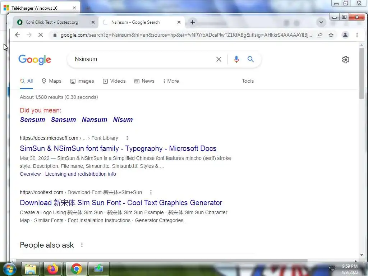Switch to Images results
The height and width of the screenshot is (276, 368).
(x=82, y=81)
